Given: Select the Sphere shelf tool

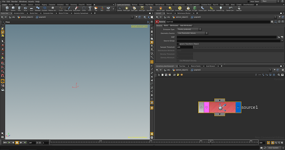Looking at the screenshot, I should (x=13, y=9).
